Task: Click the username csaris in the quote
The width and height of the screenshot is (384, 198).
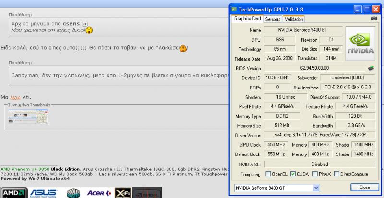Action: 71,24
